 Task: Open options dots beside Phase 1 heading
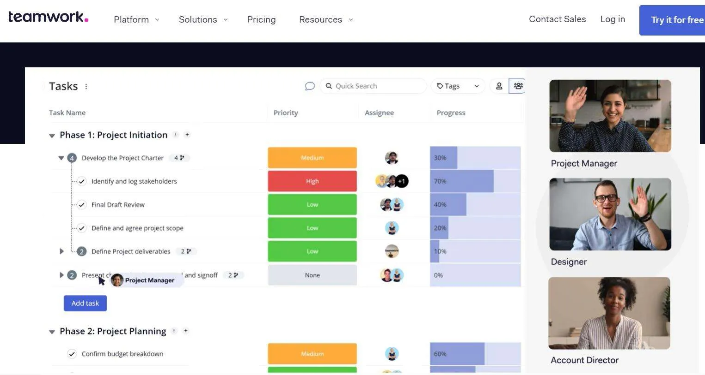point(176,135)
